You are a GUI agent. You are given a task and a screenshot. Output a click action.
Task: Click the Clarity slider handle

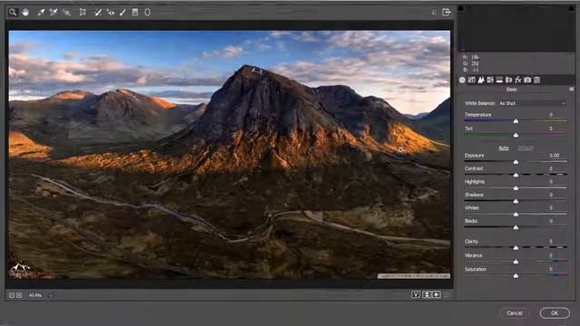pyautogui.click(x=516, y=247)
